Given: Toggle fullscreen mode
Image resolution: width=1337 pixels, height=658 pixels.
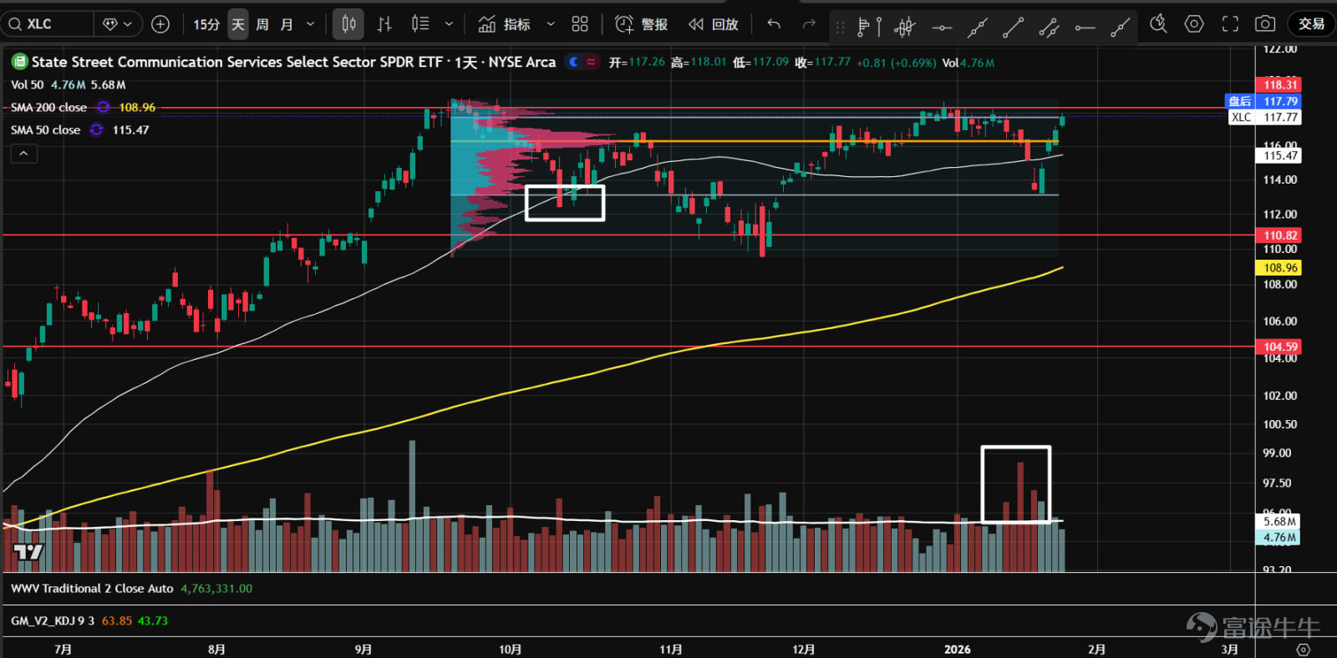Looking at the screenshot, I should [x=1230, y=24].
